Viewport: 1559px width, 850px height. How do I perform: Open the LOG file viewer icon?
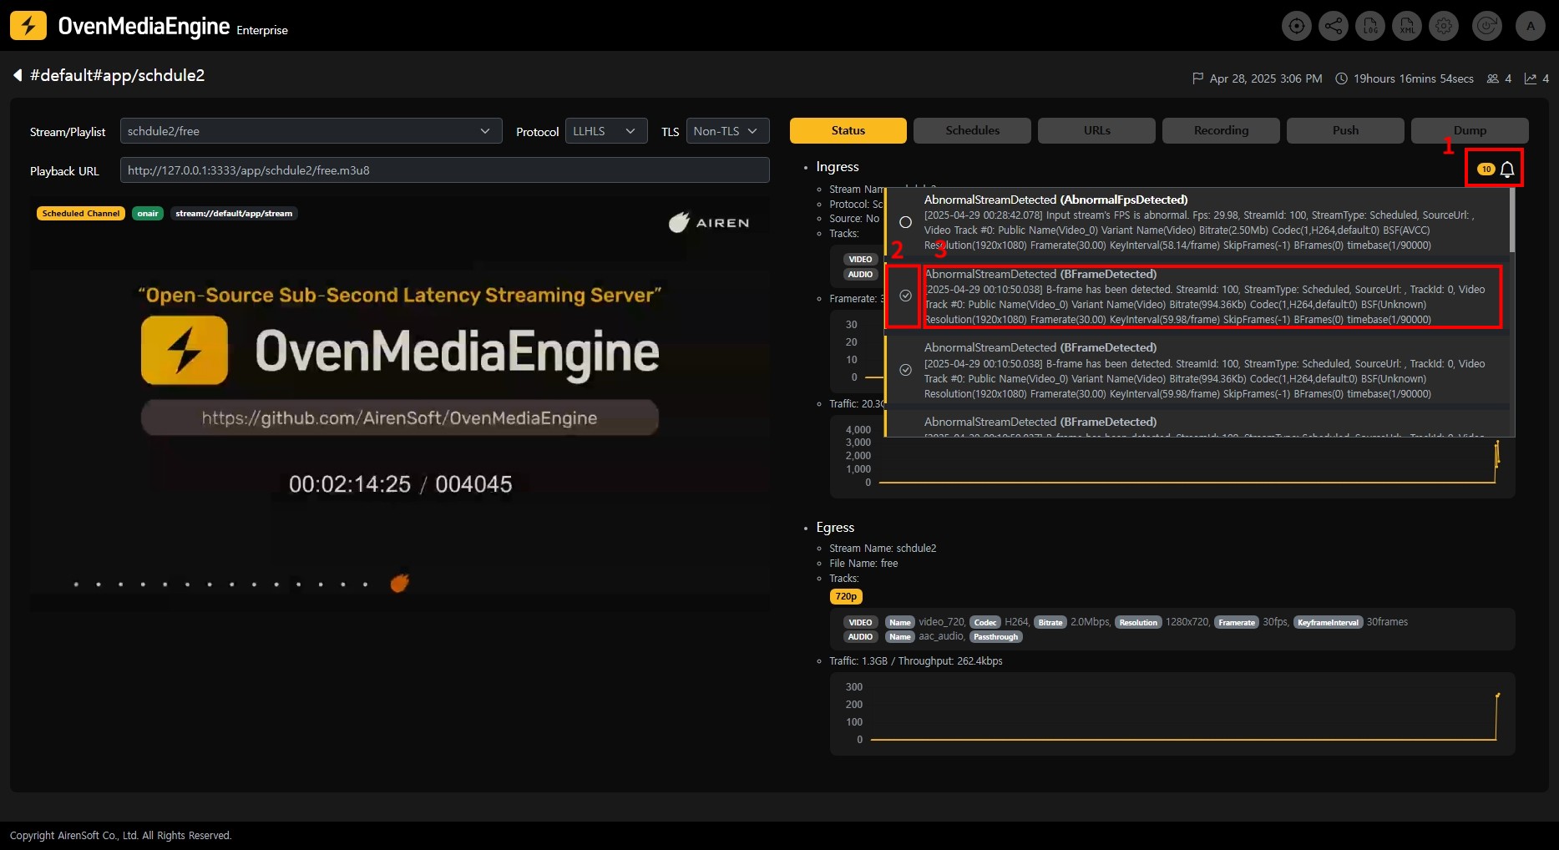(x=1370, y=26)
